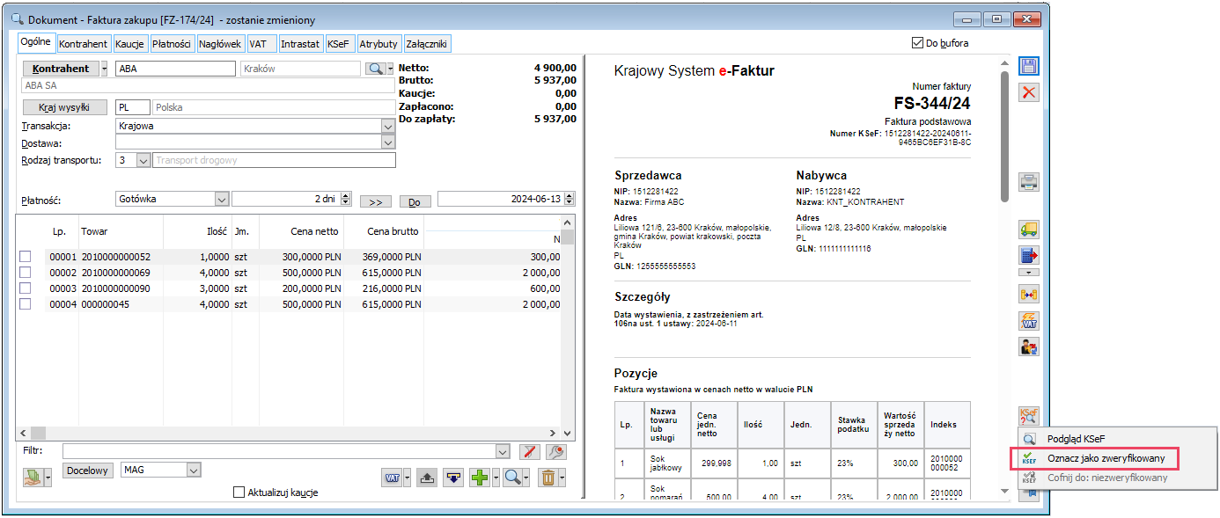
Task: Save the document with the floppy disk icon
Action: tap(1028, 66)
